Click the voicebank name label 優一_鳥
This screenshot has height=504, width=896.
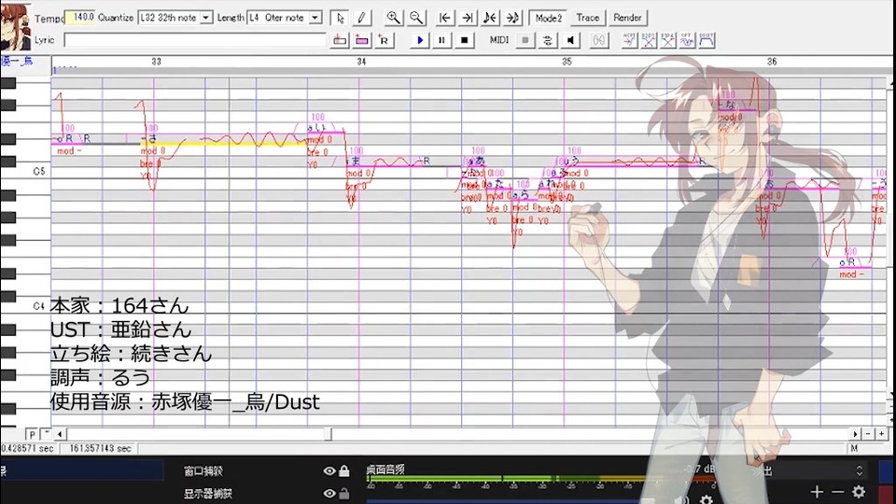[17, 62]
